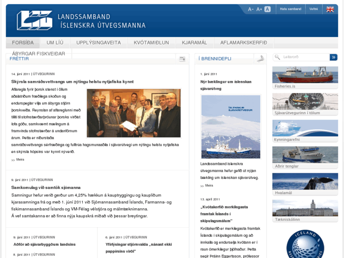This screenshot has width=344, height=258.
Task: Click the LÍÚ logo in header
Action: (x=35, y=20)
